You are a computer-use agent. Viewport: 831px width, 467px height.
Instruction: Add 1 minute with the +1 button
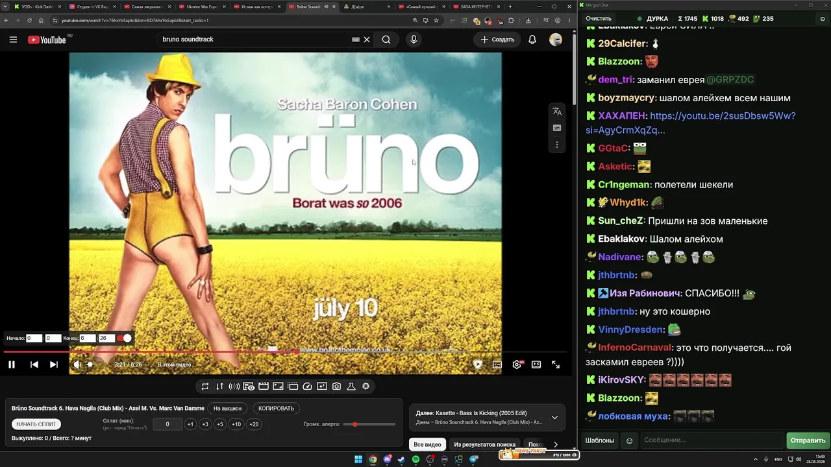click(190, 424)
